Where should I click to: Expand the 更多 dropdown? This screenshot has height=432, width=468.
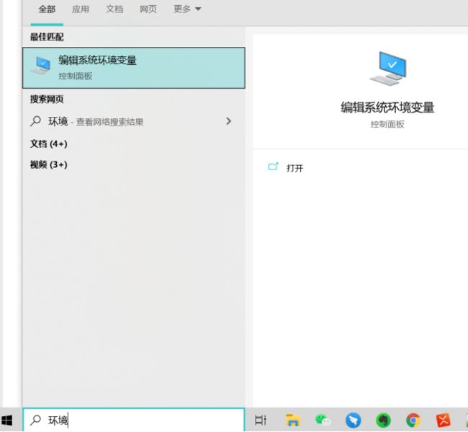pos(187,9)
